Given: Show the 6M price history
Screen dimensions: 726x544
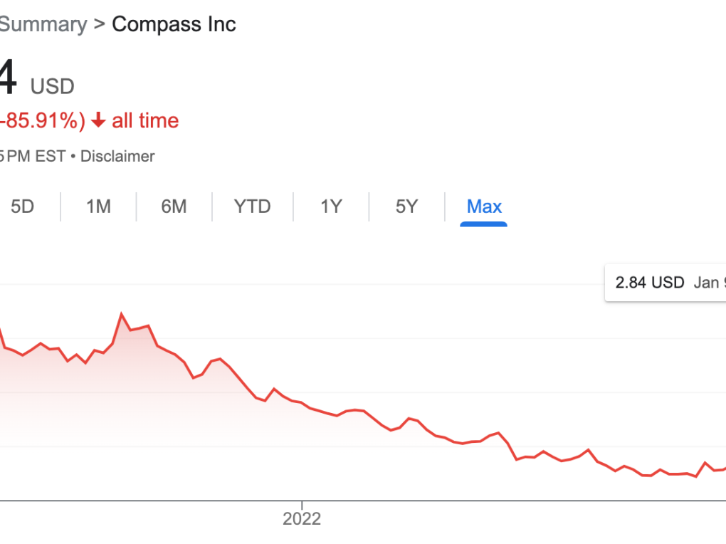Looking at the screenshot, I should tap(174, 206).
